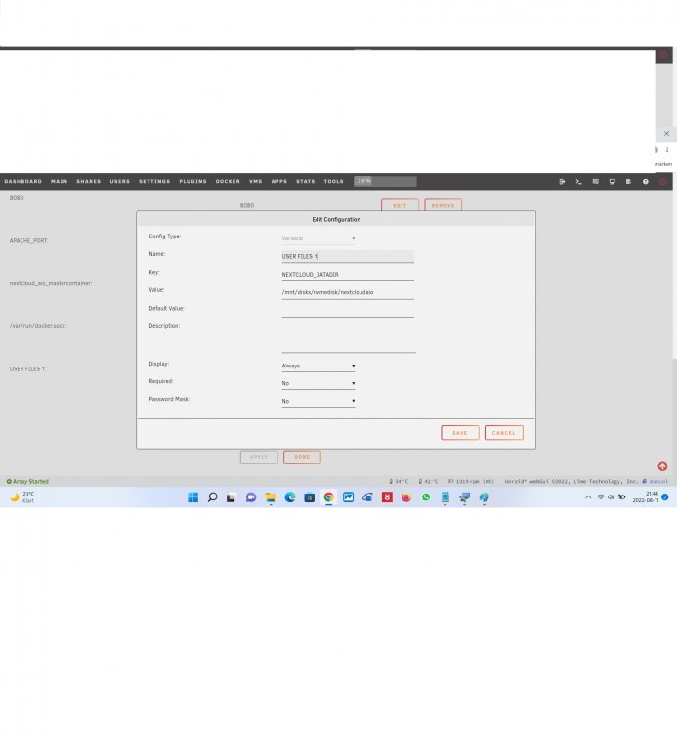Click the taskbar clock showing 21:44

(645, 496)
